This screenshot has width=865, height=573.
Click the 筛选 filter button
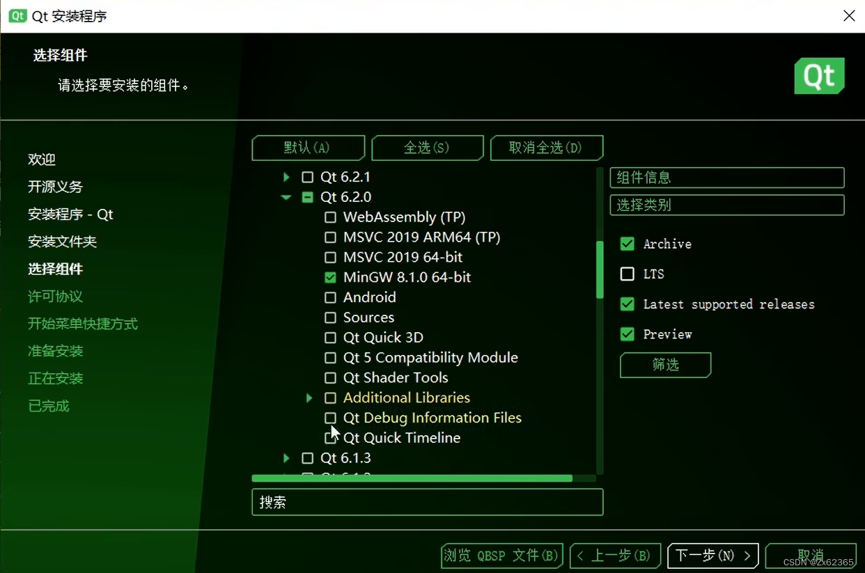665,365
